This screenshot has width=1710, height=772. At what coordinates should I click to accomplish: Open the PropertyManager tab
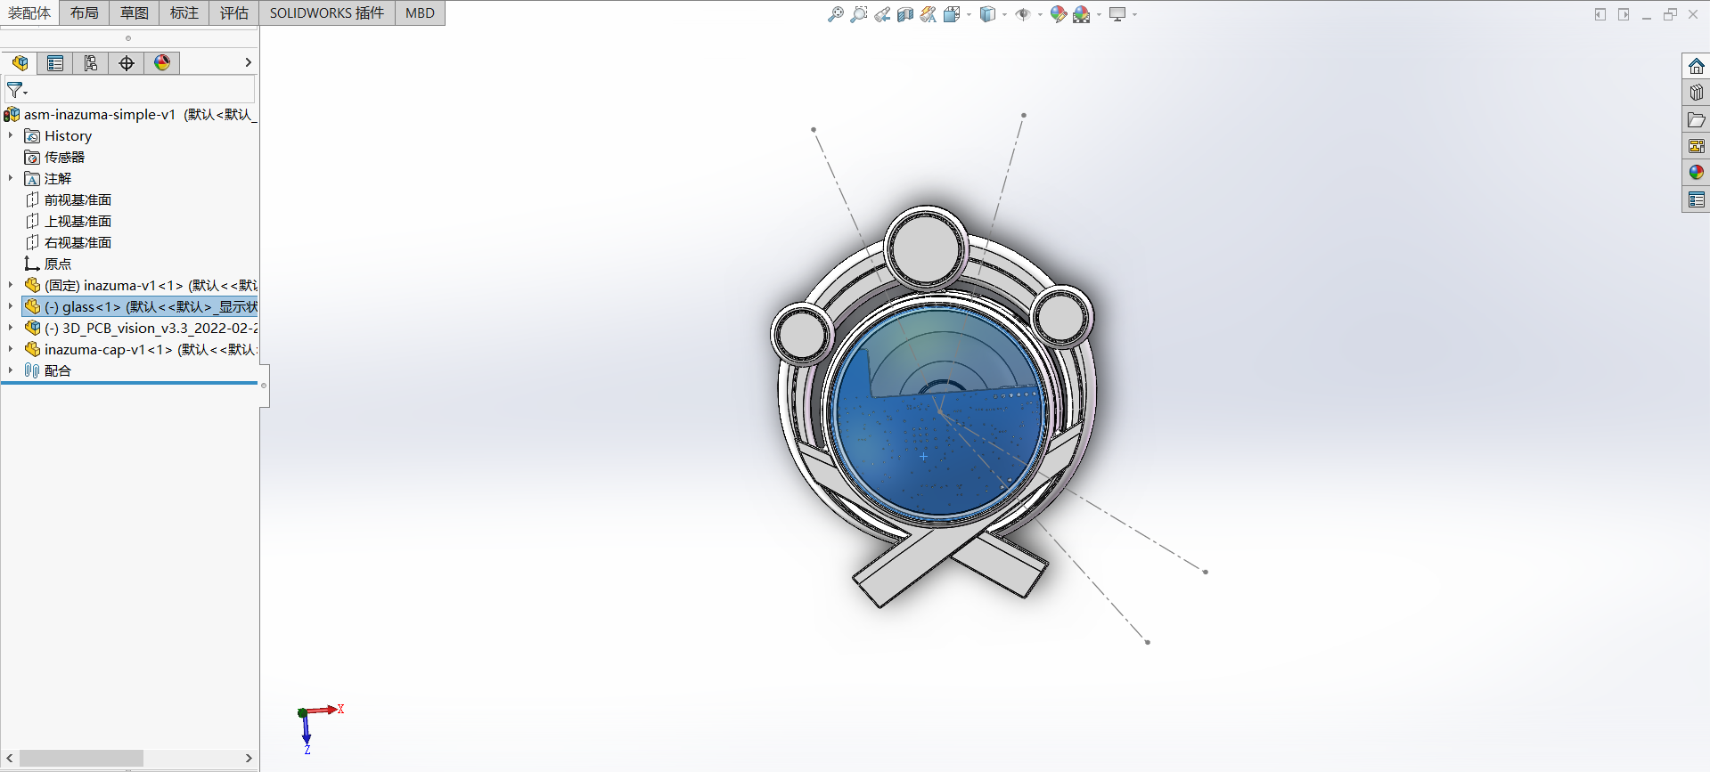[55, 63]
